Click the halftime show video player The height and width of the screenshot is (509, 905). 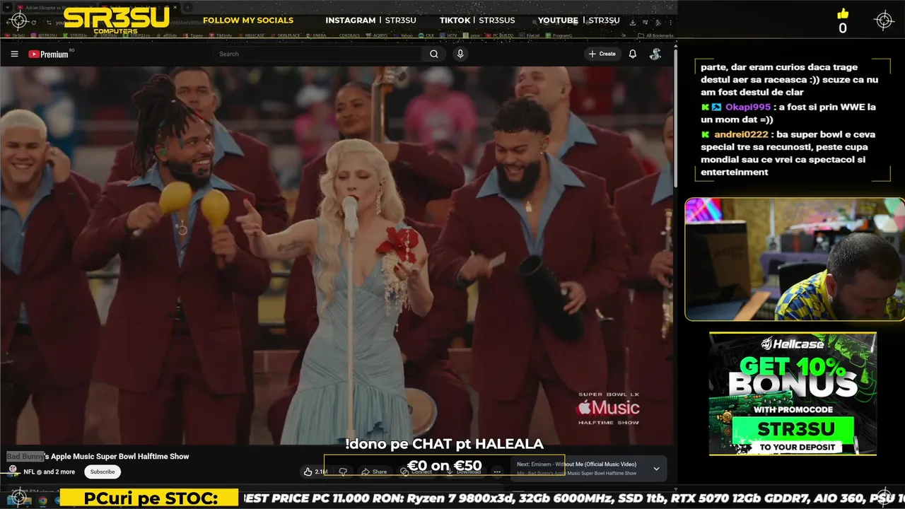(x=338, y=256)
